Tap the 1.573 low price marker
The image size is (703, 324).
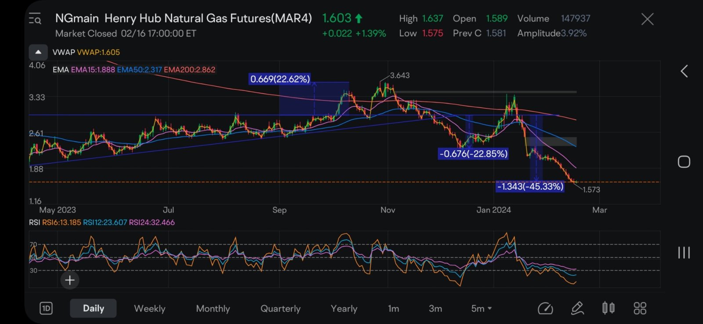tap(591, 190)
